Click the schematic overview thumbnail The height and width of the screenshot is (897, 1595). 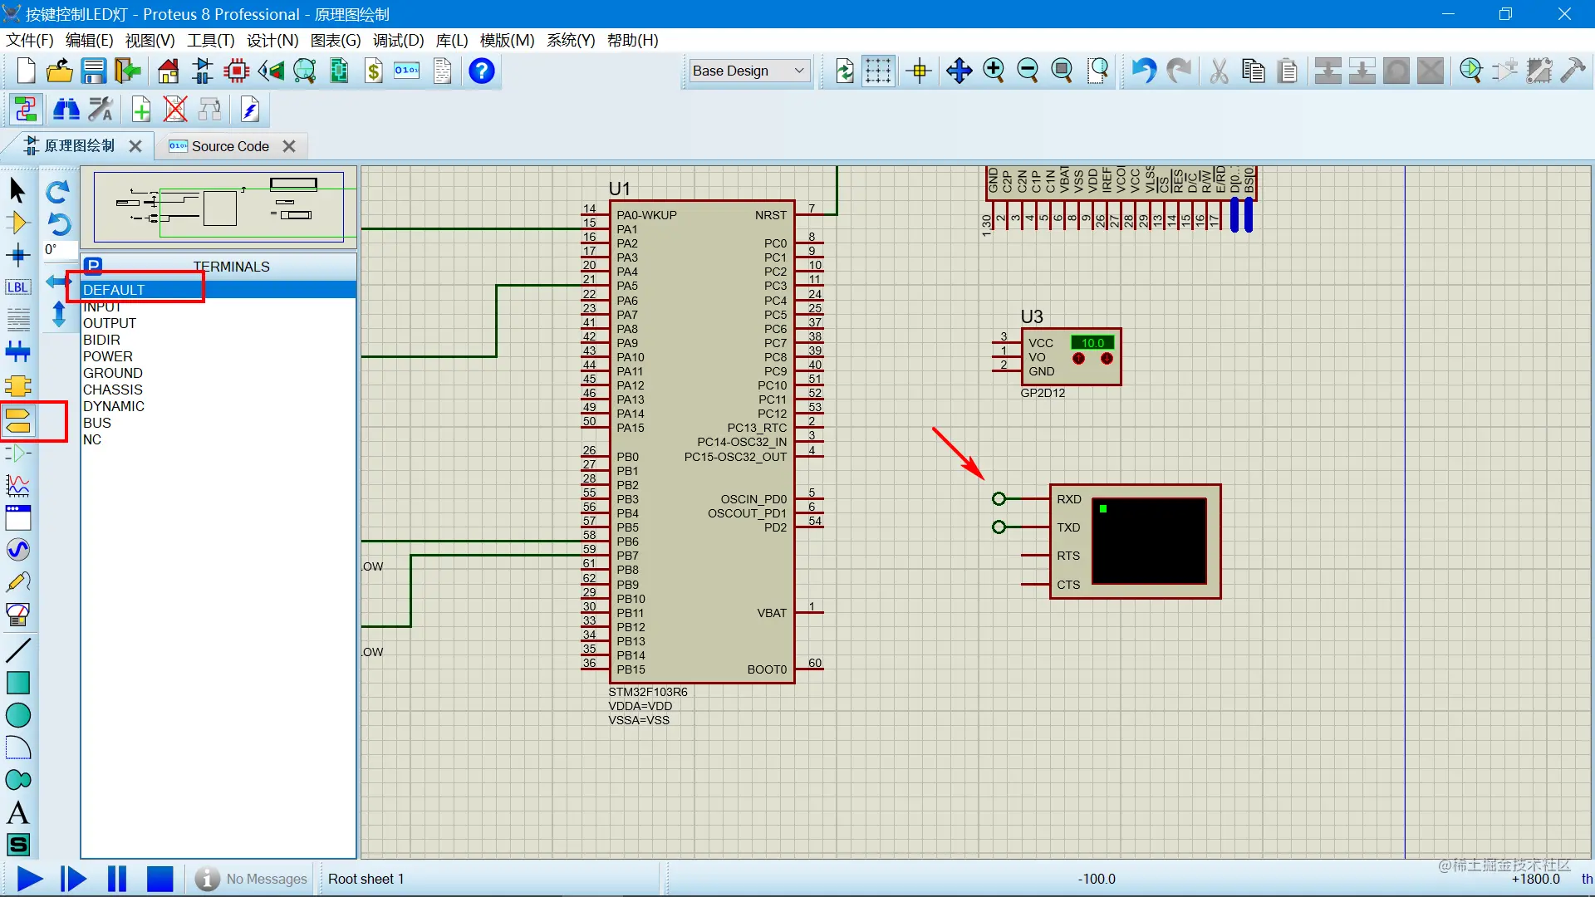click(x=219, y=208)
